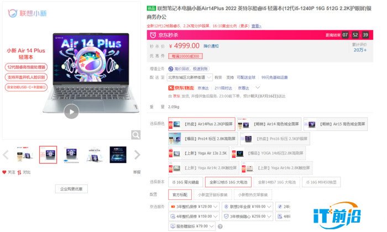Click the 京准达 delivery service link
The height and width of the screenshot is (232, 387).
[203, 88]
